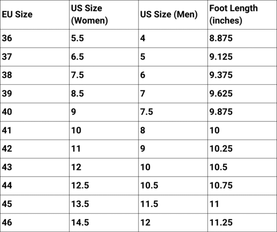277x232 pixels.
Task: Click the foot length 9.375 cell
Action: 221,75
